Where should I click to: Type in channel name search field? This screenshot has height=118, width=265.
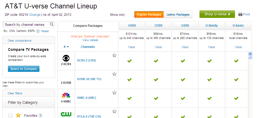[26, 24]
